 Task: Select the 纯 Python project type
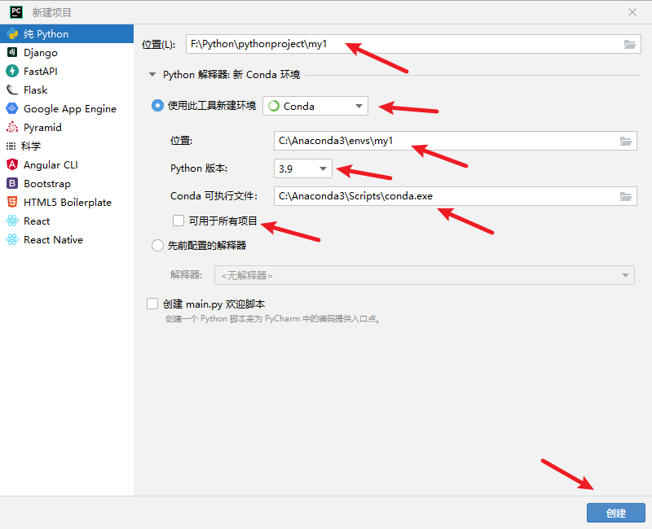point(67,33)
